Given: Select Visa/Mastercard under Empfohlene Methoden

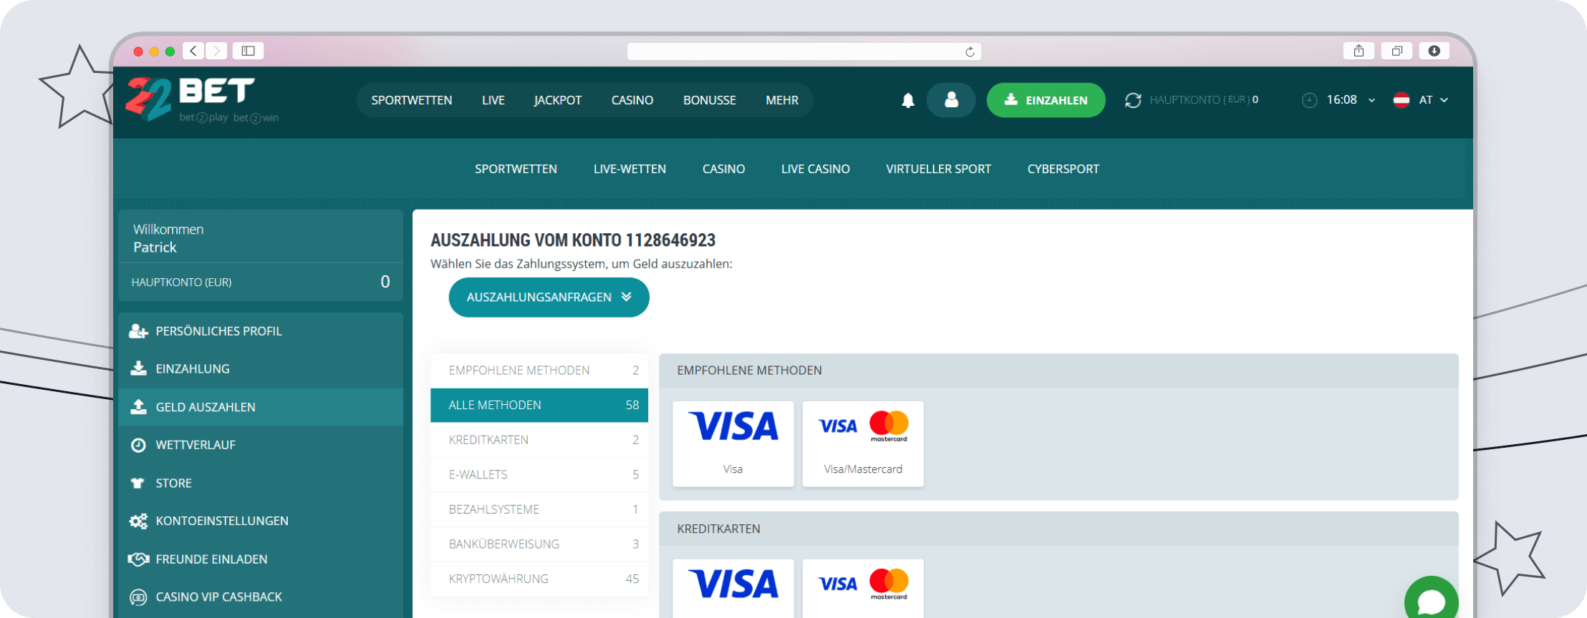Looking at the screenshot, I should 863,443.
